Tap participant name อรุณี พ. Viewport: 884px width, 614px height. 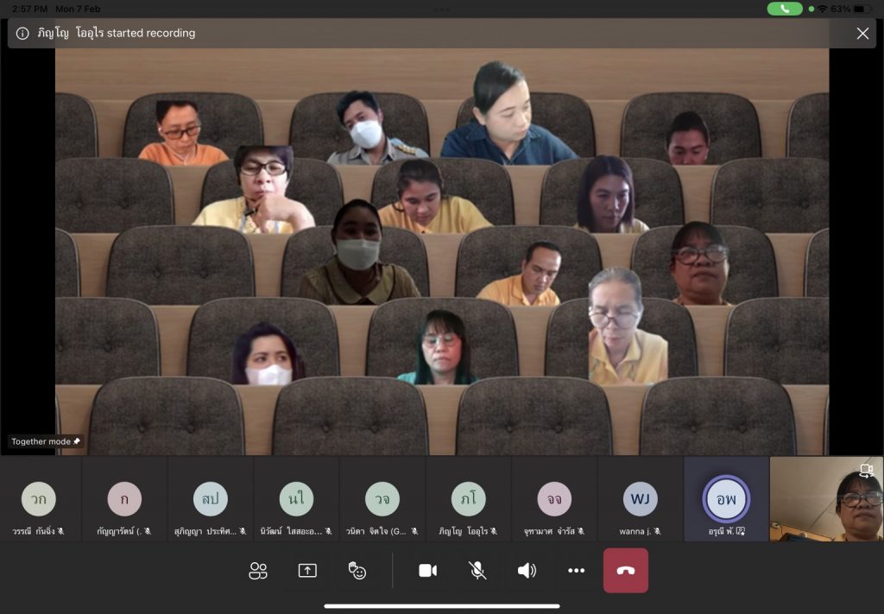(722, 531)
